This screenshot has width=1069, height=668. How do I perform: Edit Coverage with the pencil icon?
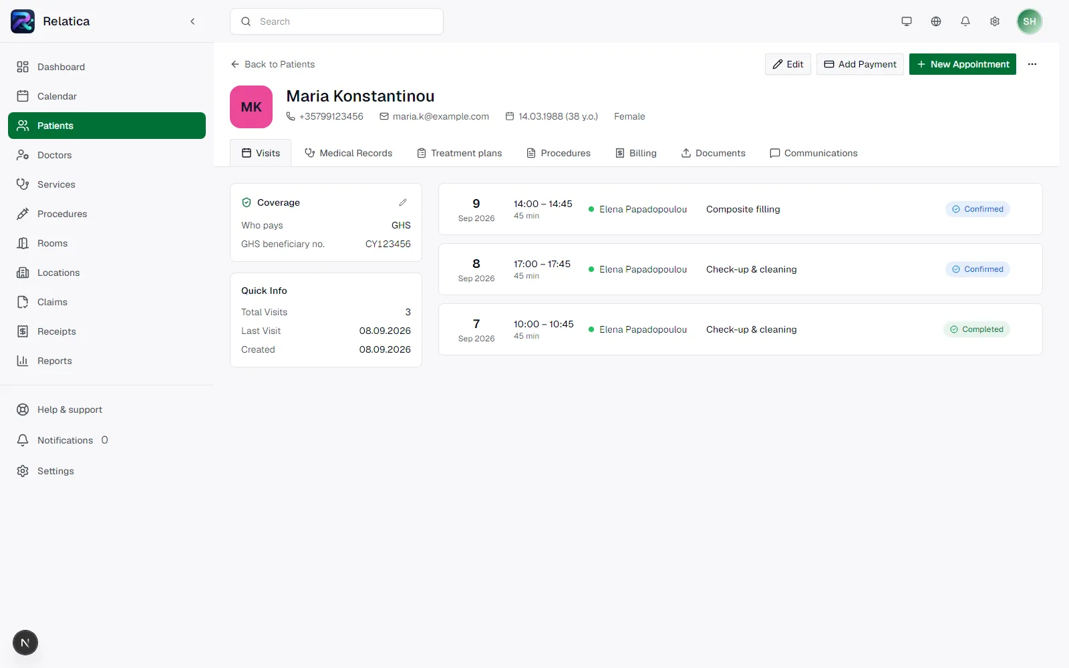pos(403,202)
